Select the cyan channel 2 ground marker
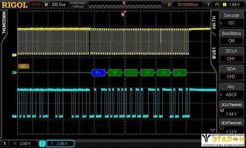 click(14, 116)
